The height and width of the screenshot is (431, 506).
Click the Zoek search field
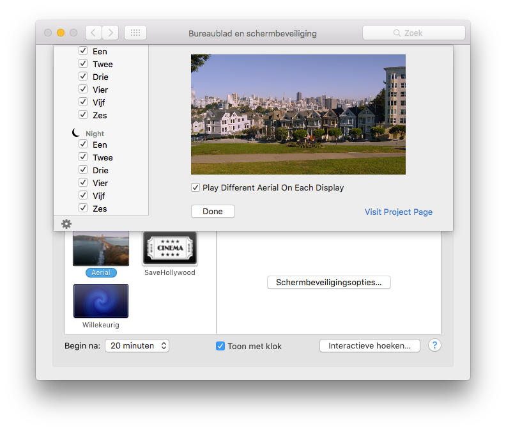tap(414, 33)
